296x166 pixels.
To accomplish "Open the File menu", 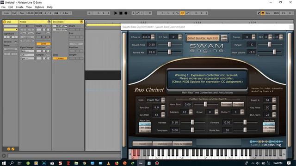I will (3, 7).
